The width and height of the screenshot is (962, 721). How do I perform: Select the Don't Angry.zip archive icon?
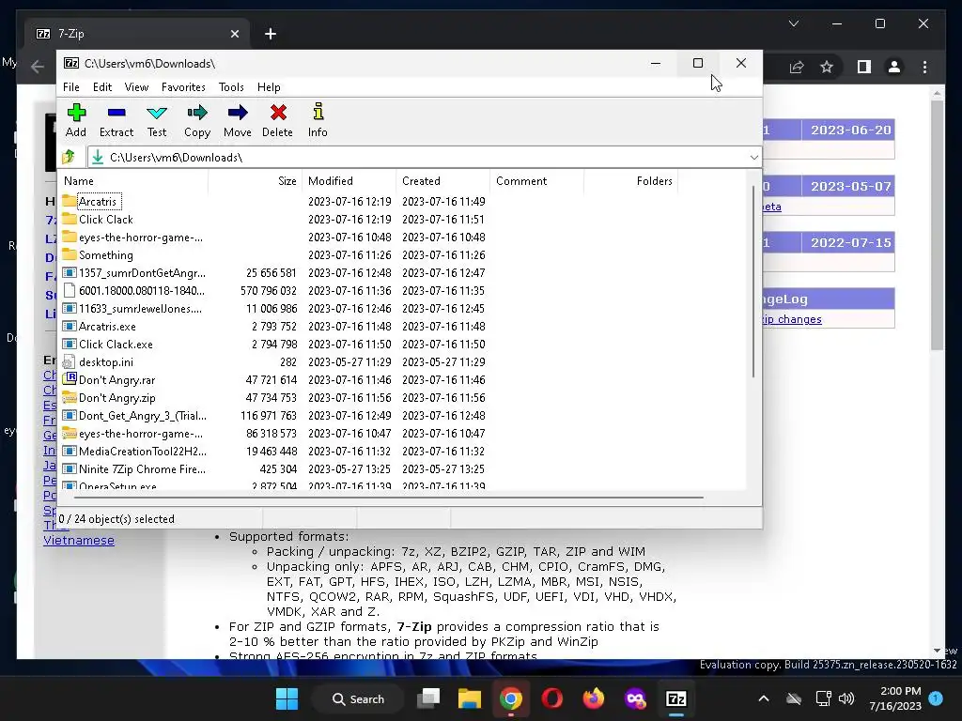coord(70,397)
